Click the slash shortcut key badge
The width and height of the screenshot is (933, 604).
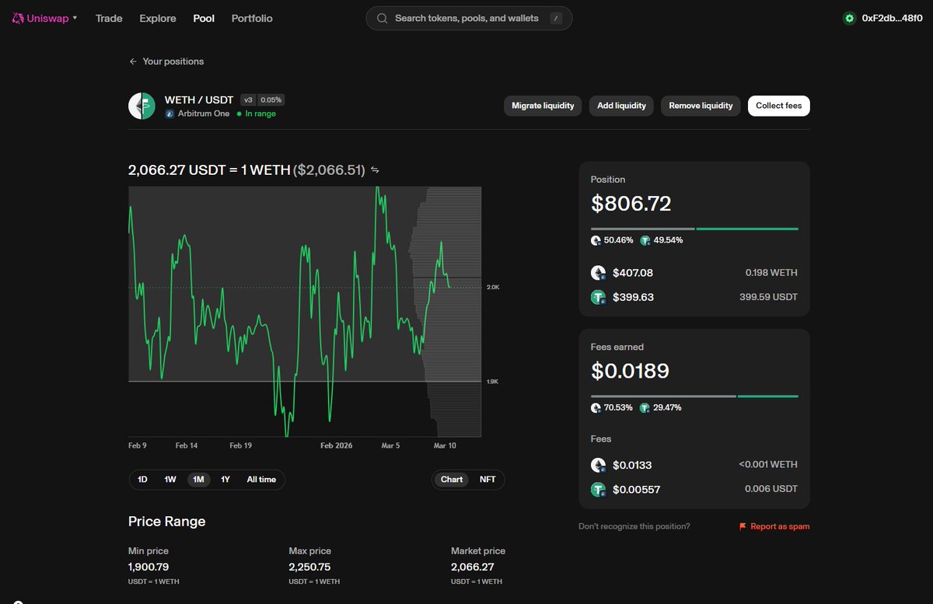coord(556,18)
